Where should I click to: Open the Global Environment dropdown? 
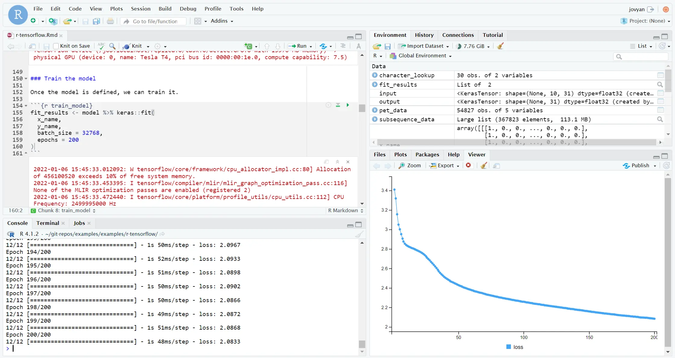pyautogui.click(x=421, y=56)
